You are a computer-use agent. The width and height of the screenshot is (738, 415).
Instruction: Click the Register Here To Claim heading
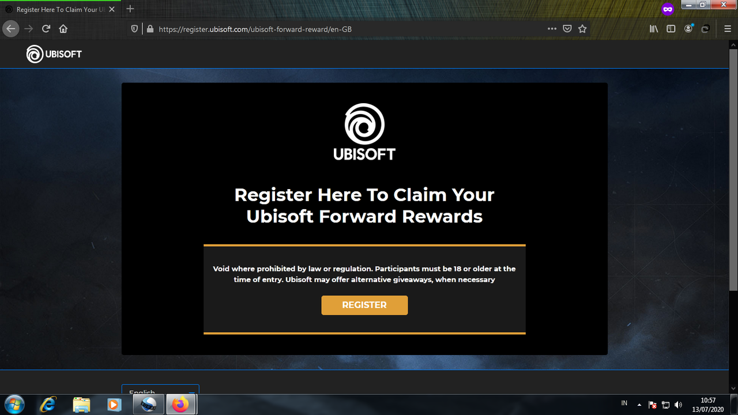tap(364, 205)
